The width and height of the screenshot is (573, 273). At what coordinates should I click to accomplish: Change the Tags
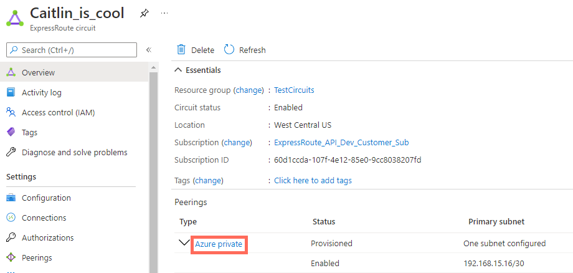(208, 180)
